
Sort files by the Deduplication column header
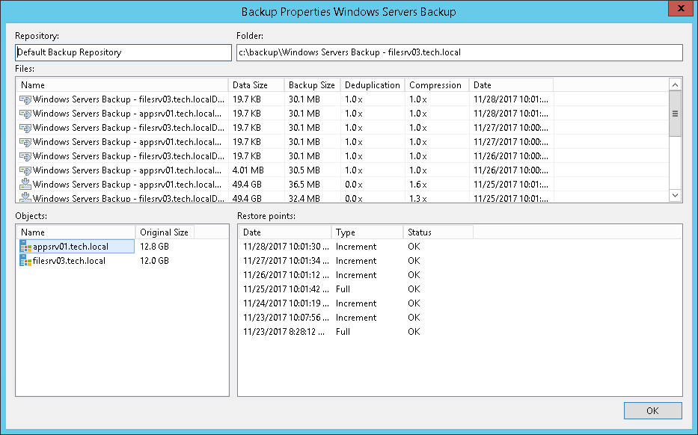(x=372, y=85)
